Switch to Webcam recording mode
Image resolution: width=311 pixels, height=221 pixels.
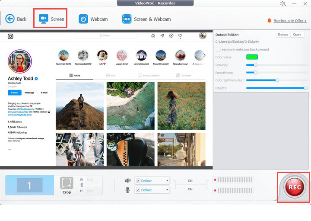pyautogui.click(x=93, y=19)
